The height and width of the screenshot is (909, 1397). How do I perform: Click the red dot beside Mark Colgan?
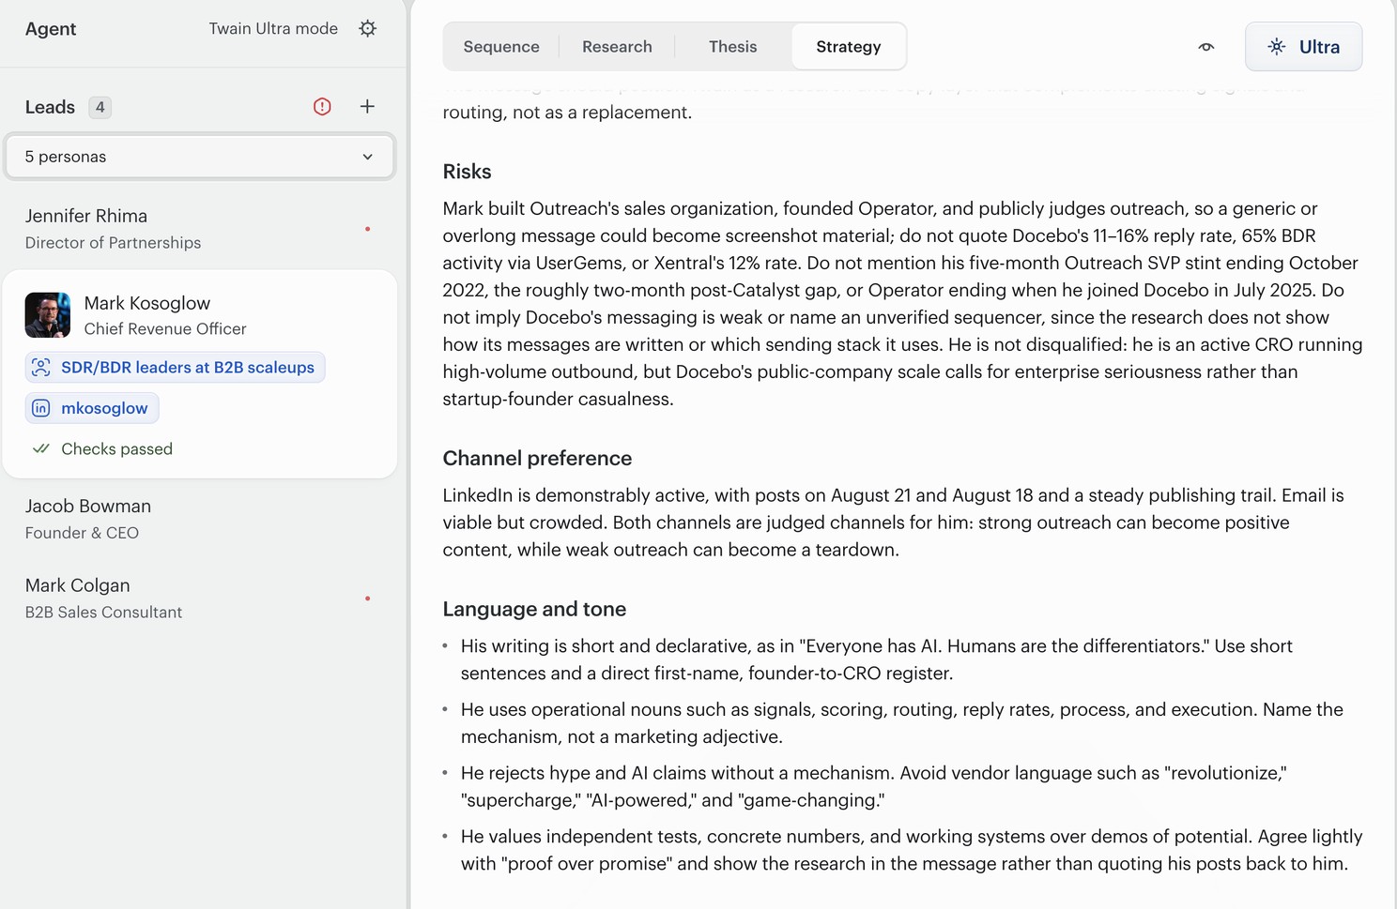(x=367, y=598)
